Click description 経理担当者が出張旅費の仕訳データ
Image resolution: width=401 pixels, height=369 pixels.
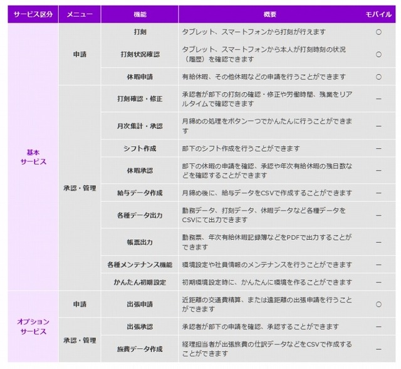[267, 349]
